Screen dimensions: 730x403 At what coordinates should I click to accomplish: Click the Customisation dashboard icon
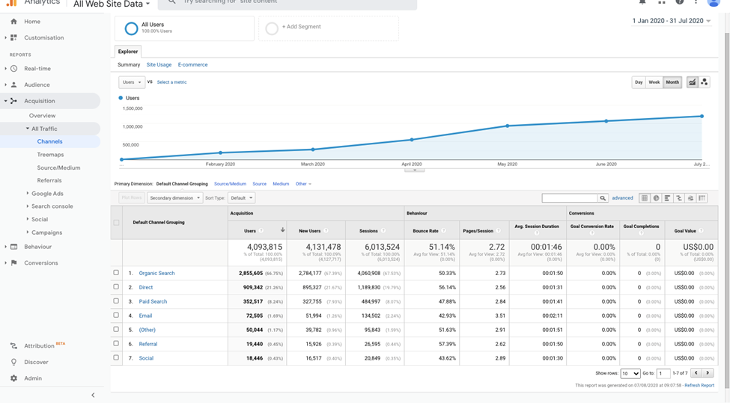(x=13, y=37)
